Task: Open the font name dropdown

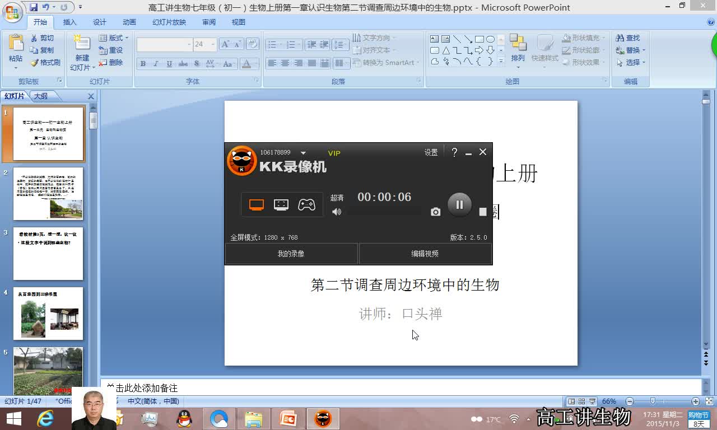Action: pos(188,44)
